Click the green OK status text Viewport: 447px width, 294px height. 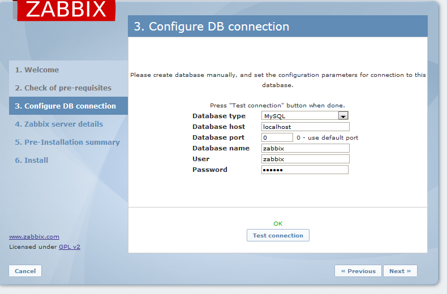[278, 224]
